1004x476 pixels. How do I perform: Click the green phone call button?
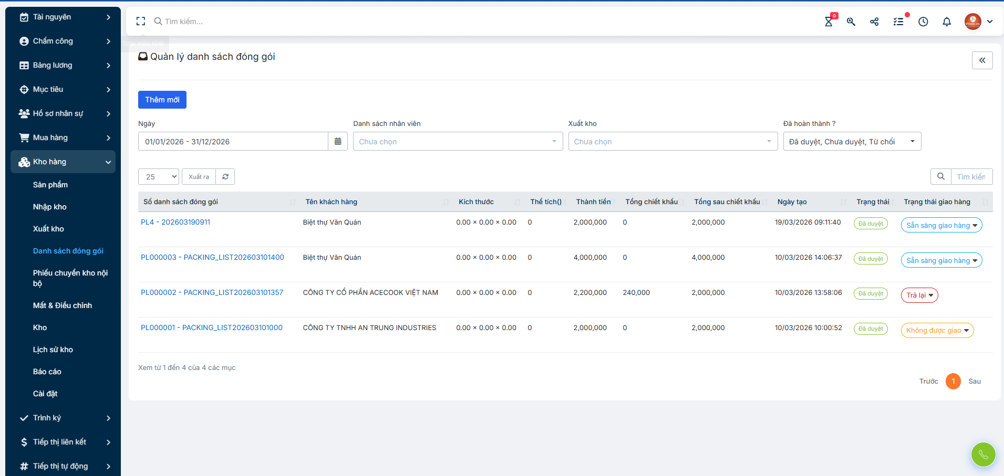coord(984,454)
